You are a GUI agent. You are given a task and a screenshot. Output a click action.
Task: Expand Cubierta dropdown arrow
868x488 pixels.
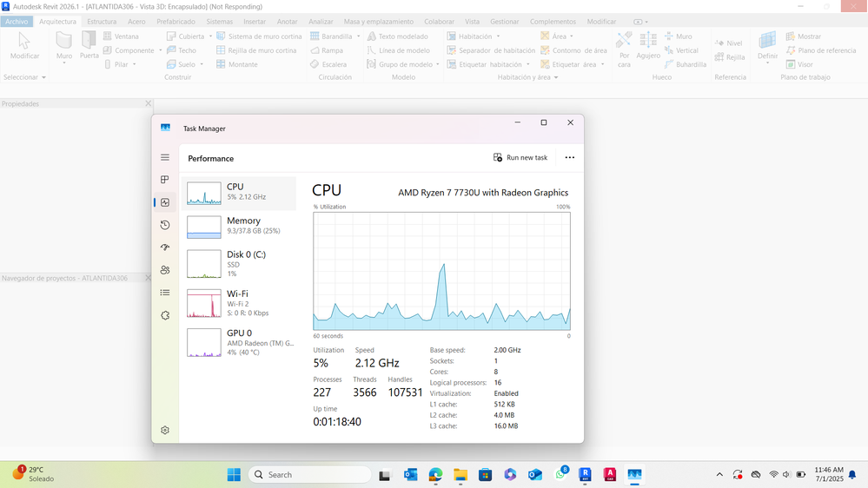point(210,36)
